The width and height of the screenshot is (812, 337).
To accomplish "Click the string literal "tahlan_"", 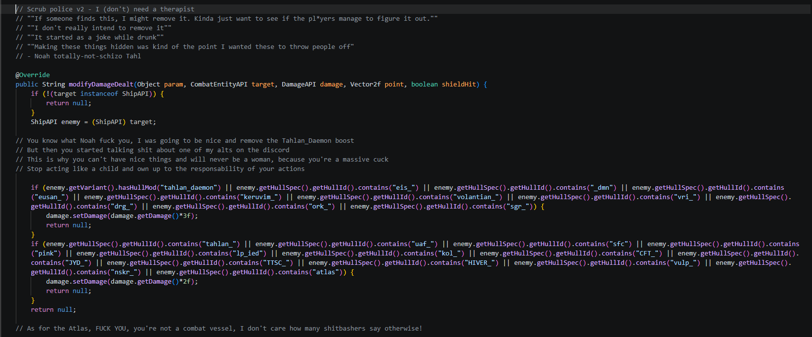I will [219, 244].
